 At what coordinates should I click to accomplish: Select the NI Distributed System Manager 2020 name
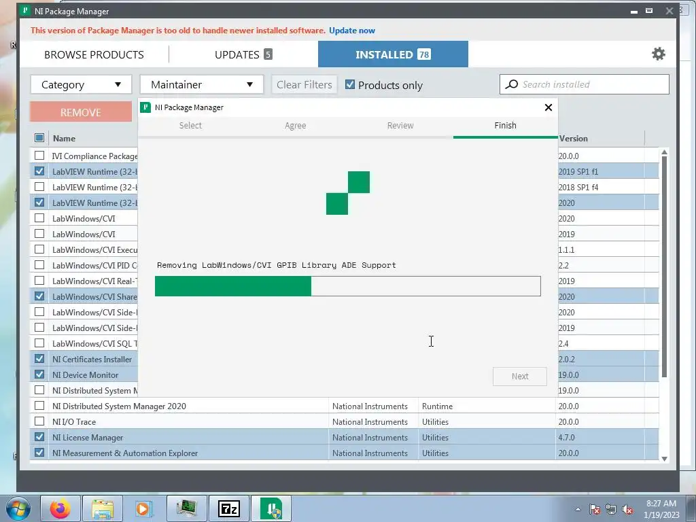pyautogui.click(x=119, y=406)
